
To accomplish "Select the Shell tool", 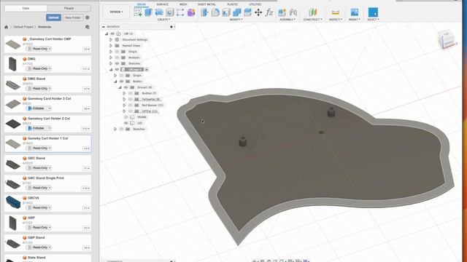I will tap(226, 12).
